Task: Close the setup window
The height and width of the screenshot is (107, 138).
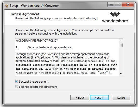Action: tap(128, 5)
